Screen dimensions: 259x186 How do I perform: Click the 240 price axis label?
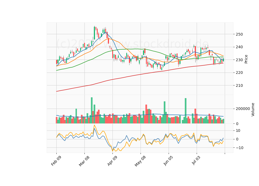[239, 47]
